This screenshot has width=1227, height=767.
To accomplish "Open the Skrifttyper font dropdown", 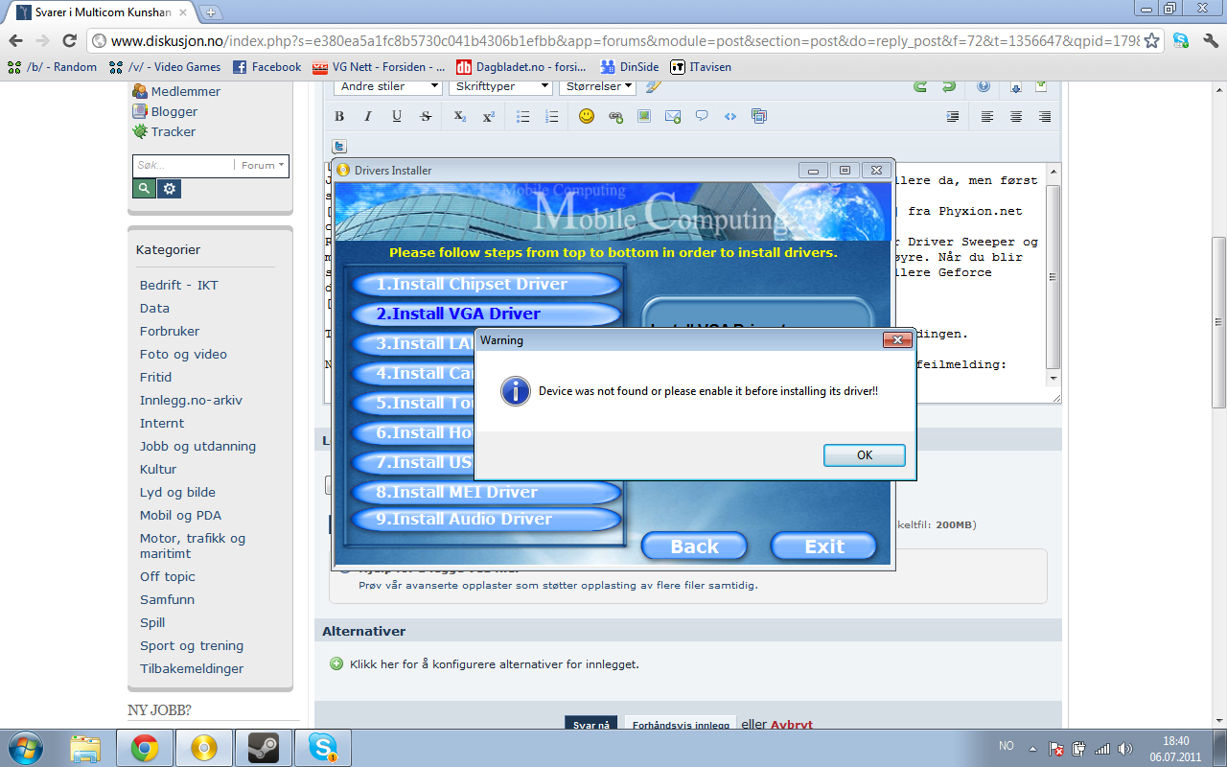I will [x=500, y=86].
